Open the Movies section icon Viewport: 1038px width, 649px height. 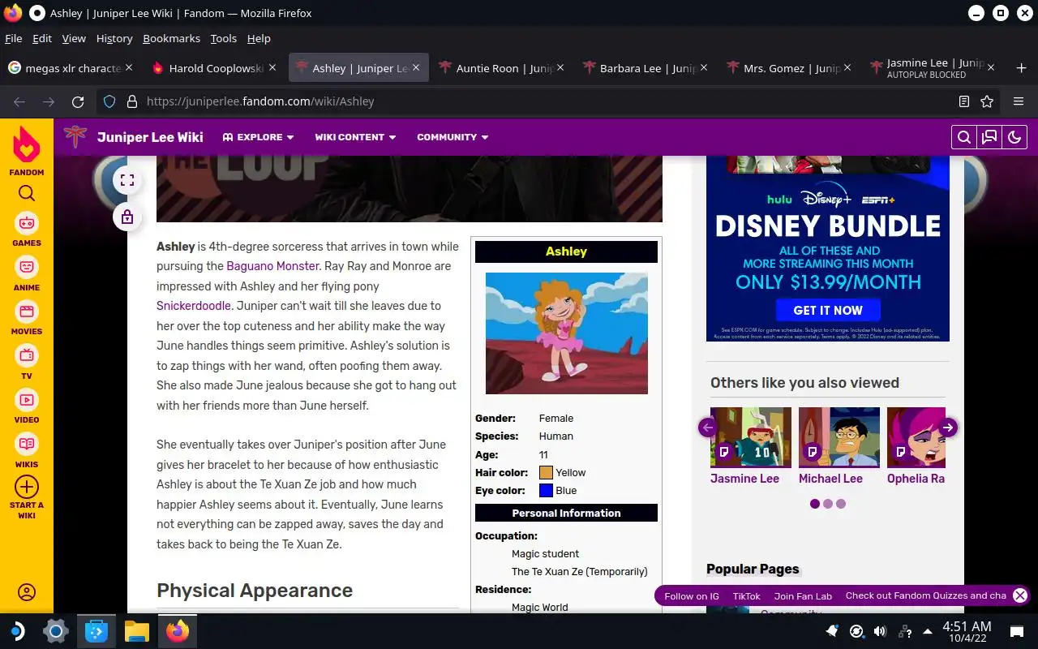click(x=27, y=312)
